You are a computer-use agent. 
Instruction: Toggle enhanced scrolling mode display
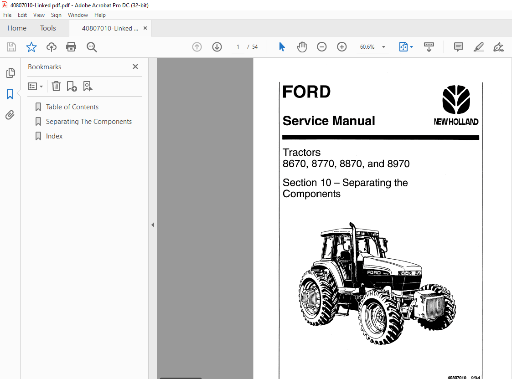(x=429, y=46)
